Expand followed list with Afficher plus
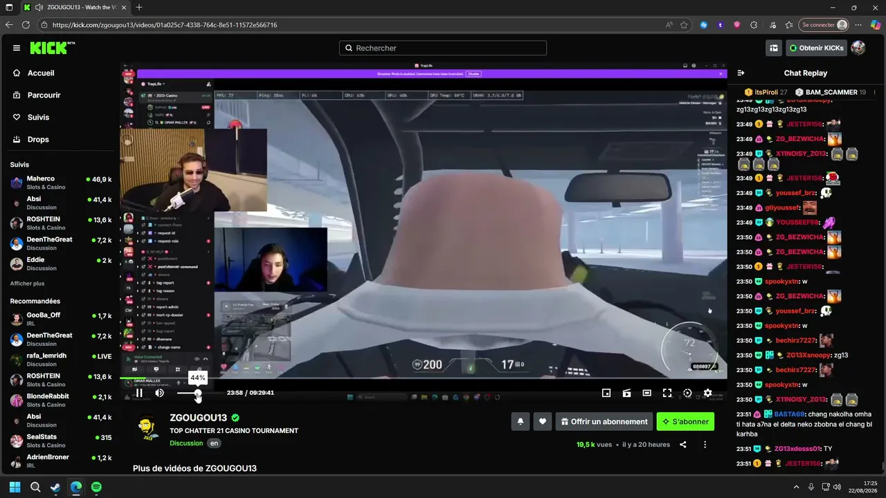886x498 pixels. point(27,284)
